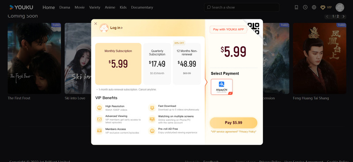Go to next Coming Soon page
Screen dimensions: 353x162
[x=343, y=16]
